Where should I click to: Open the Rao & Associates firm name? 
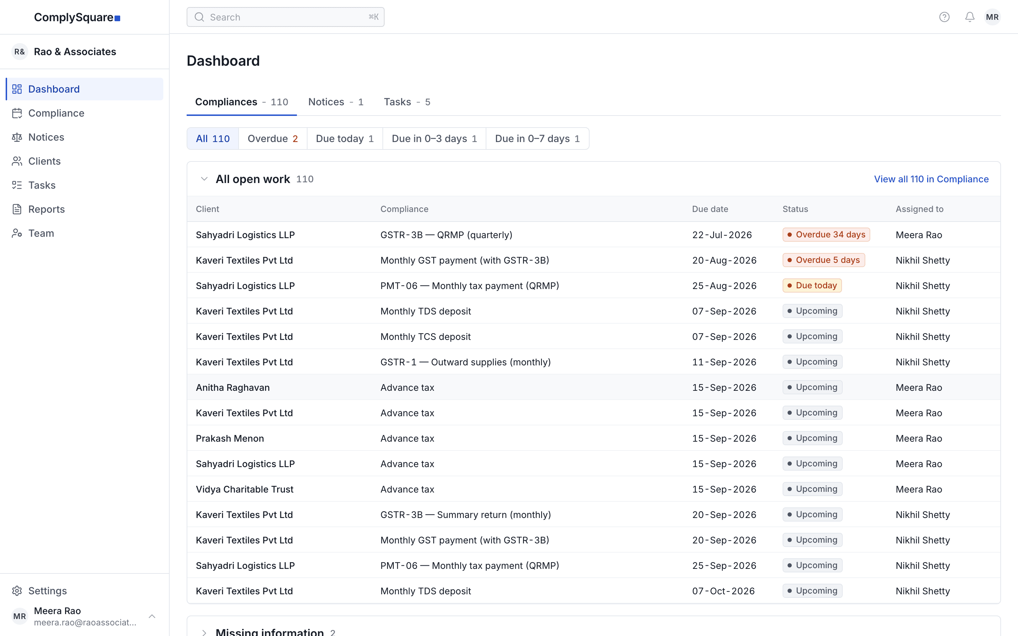point(75,52)
